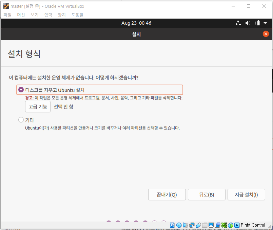The height and width of the screenshot is (230, 273).
Task: Click the VirtualBox app icon in title bar
Action: [6, 6]
